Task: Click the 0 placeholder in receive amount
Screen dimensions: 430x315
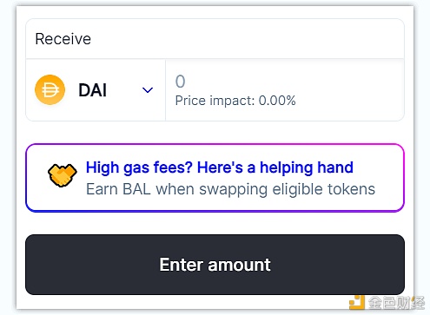Action: coord(180,82)
